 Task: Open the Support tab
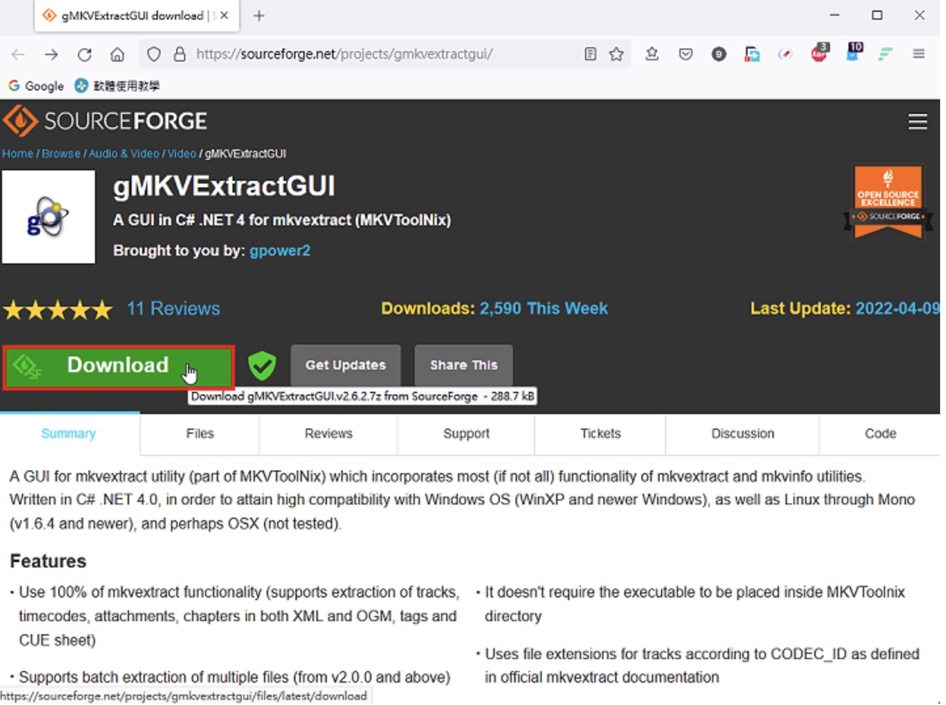(x=466, y=434)
